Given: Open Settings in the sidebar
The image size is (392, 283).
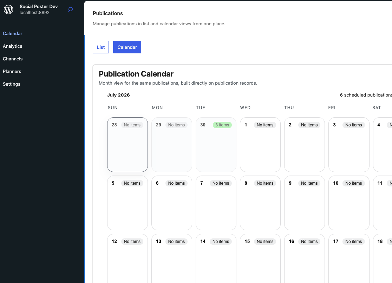Looking at the screenshot, I should (x=12, y=84).
